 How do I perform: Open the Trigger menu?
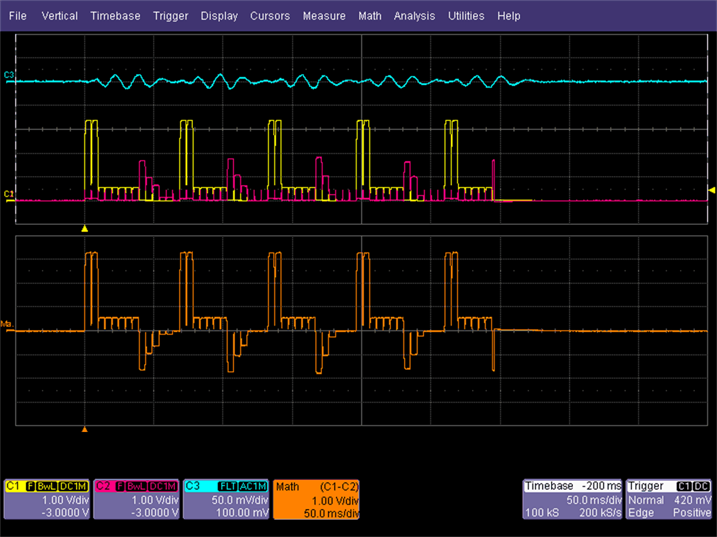point(170,16)
